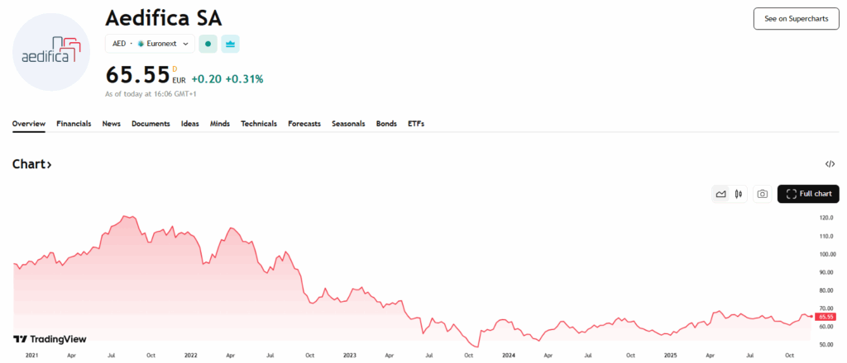Switch to area chart view
Image resolution: width=847 pixels, height=363 pixels.
[721, 194]
